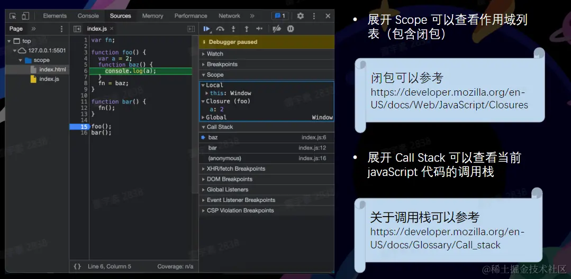Open the Network tab

click(x=230, y=16)
